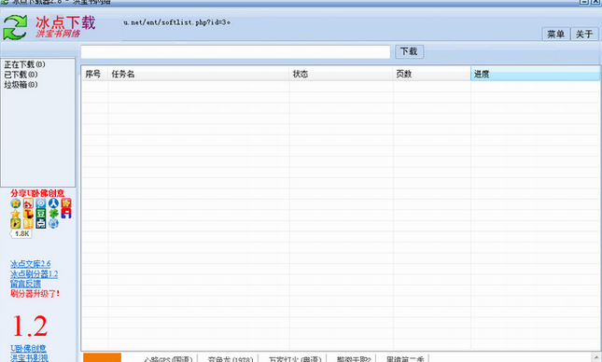Click the 下载 download button
This screenshot has height=362, width=602.
coord(409,51)
